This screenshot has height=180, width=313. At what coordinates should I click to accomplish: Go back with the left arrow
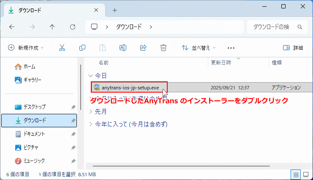click(12, 27)
